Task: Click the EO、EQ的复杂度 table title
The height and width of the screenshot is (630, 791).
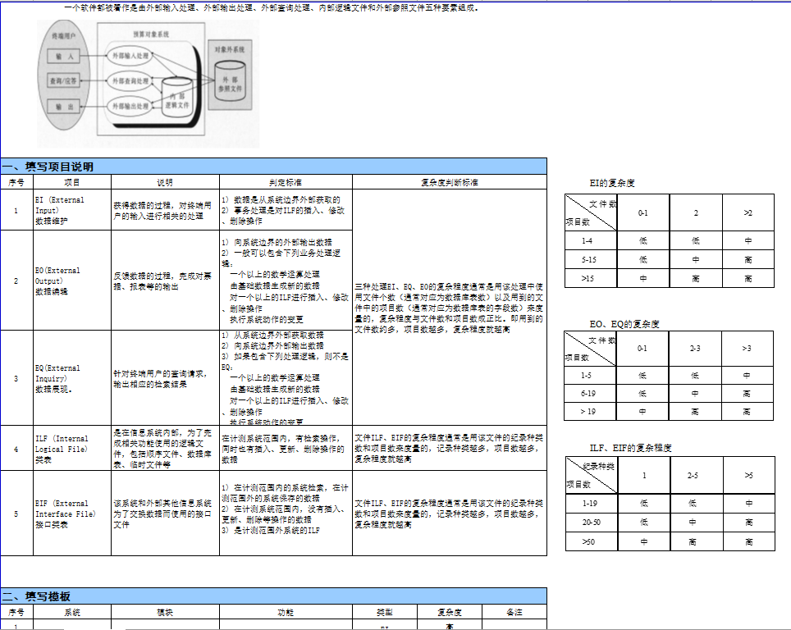Action: pos(625,323)
